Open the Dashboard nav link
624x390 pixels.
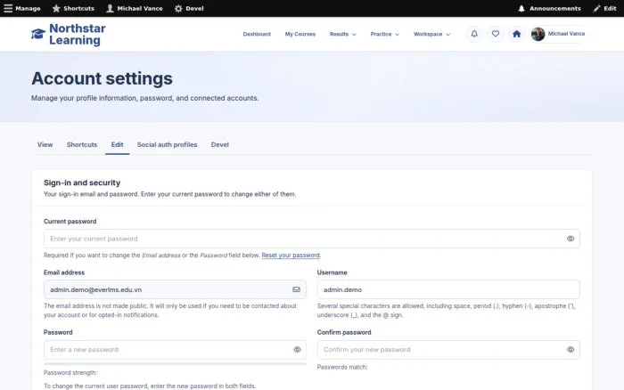pyautogui.click(x=257, y=34)
